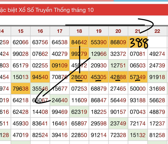Select cell with number 63756

click(40, 42)
